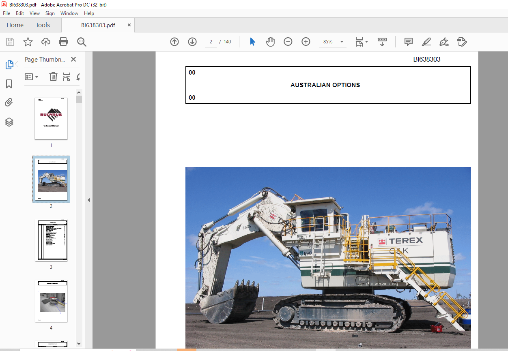Delete selected page thumbnail trash icon
This screenshot has width=508, height=351.
[53, 77]
